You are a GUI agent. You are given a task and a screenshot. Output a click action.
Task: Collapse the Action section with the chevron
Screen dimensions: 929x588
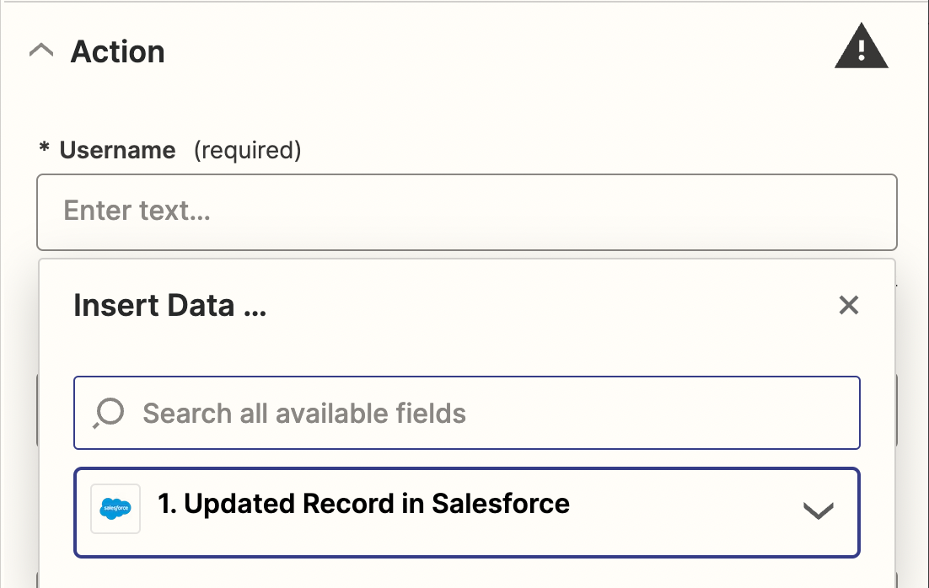pyautogui.click(x=41, y=51)
